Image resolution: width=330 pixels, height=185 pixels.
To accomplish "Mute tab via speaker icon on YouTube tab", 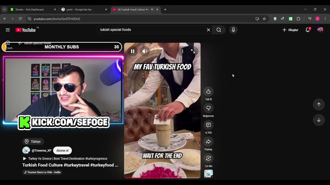I will click(152, 10).
